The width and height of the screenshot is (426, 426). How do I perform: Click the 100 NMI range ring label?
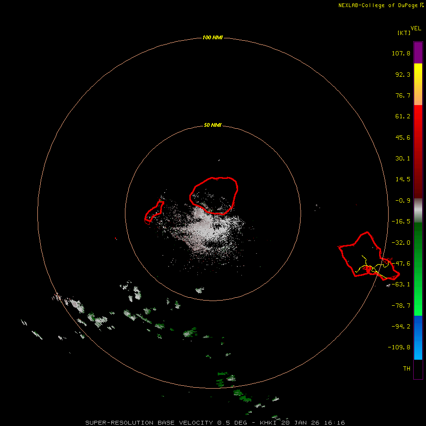(x=213, y=37)
